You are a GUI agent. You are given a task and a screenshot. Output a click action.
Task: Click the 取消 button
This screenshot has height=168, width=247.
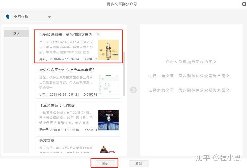(139, 163)
